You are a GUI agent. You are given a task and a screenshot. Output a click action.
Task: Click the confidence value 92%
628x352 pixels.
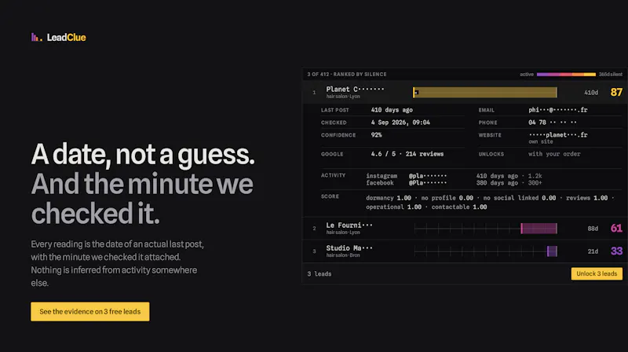pos(376,134)
